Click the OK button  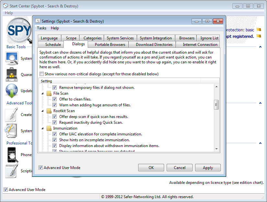151,168
